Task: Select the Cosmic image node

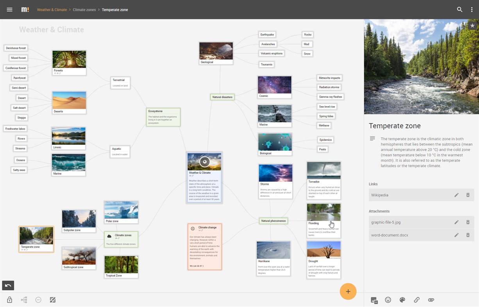Action: point(275,87)
